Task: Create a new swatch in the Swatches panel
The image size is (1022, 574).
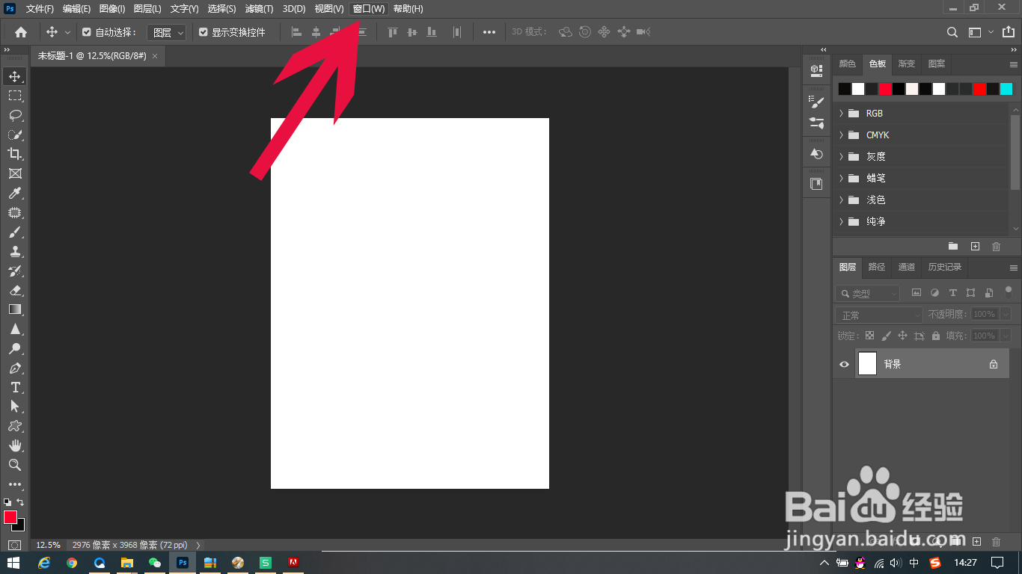Action: [975, 246]
